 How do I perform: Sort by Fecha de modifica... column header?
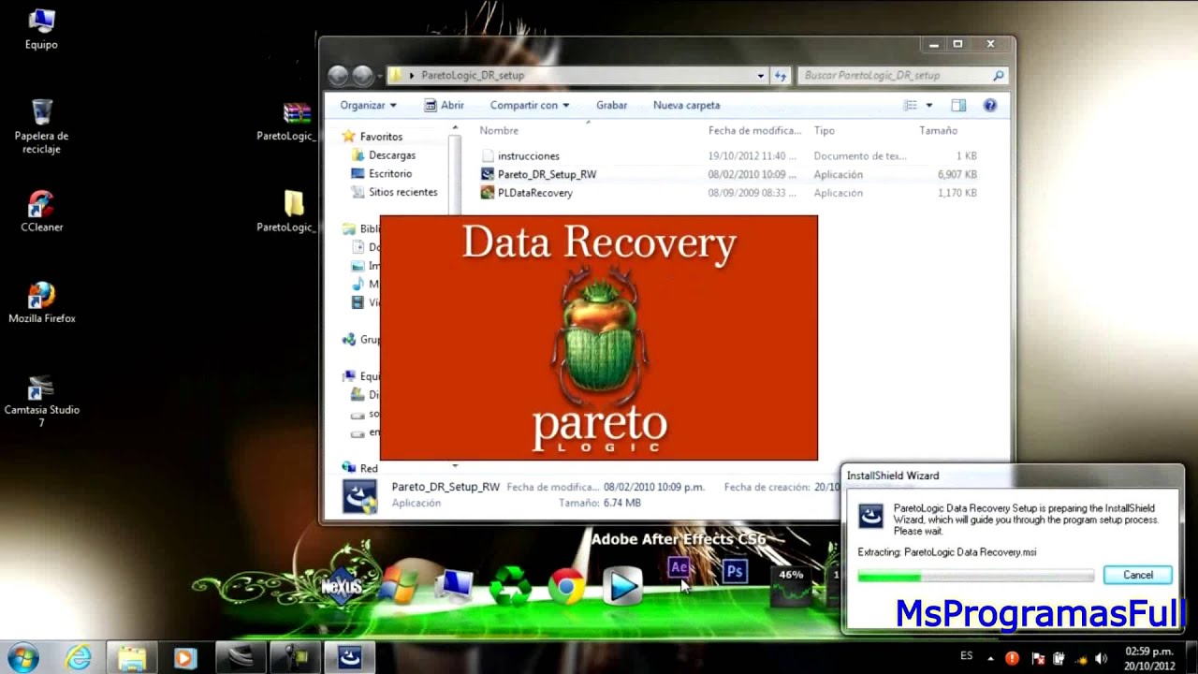[x=756, y=131]
